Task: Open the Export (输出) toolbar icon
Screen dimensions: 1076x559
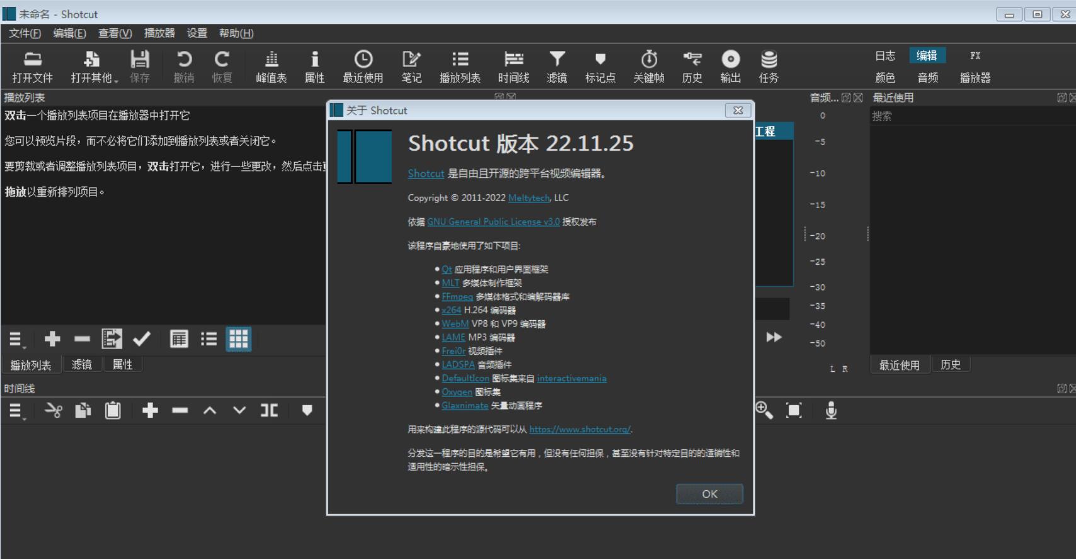Action: pyautogui.click(x=731, y=66)
